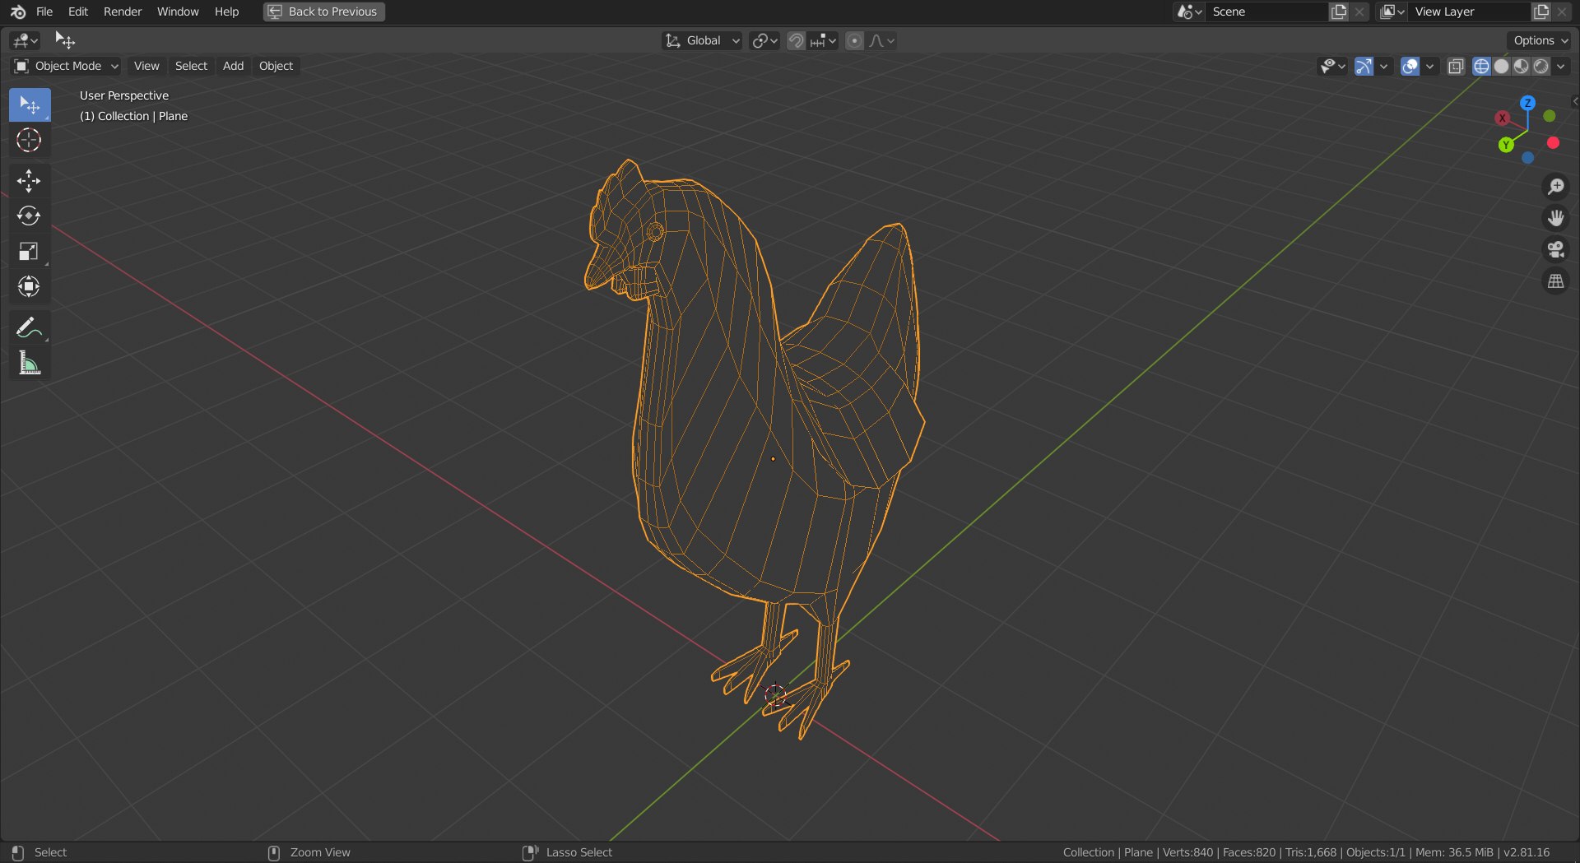
Task: Click the X axis on navigation gizmo
Action: [1503, 118]
